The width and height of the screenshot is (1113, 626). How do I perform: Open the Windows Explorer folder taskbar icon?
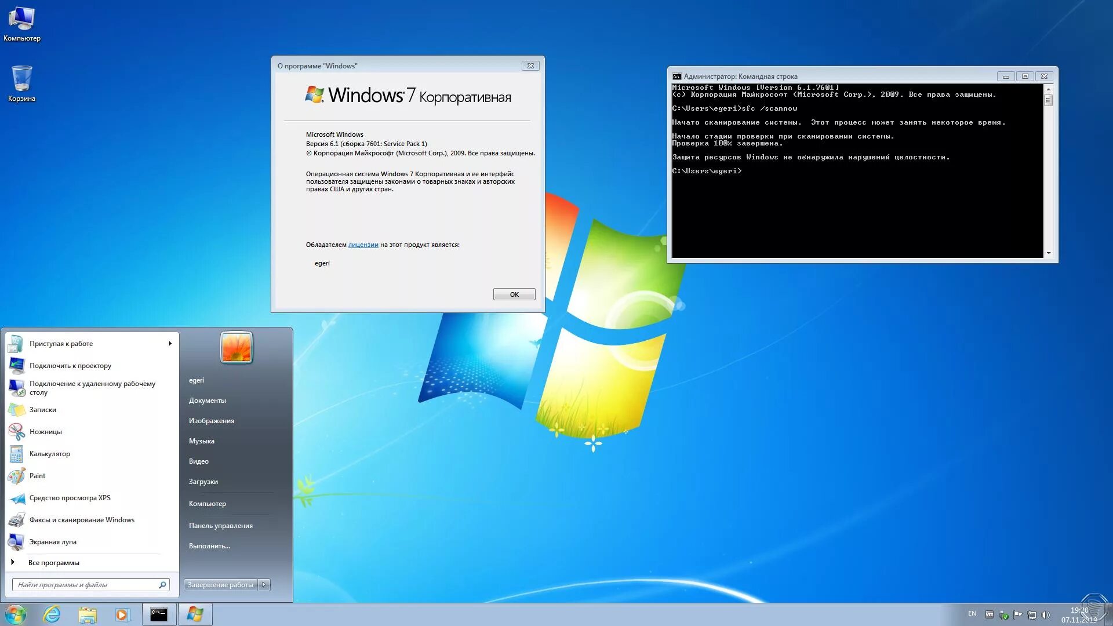88,614
